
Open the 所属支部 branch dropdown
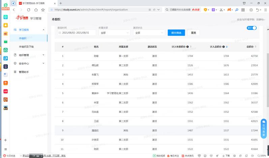tap(114, 33)
